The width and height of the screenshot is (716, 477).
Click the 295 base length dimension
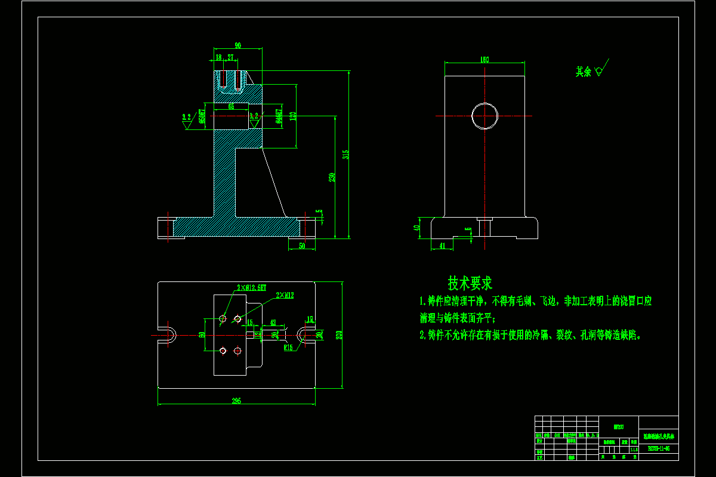(236, 401)
